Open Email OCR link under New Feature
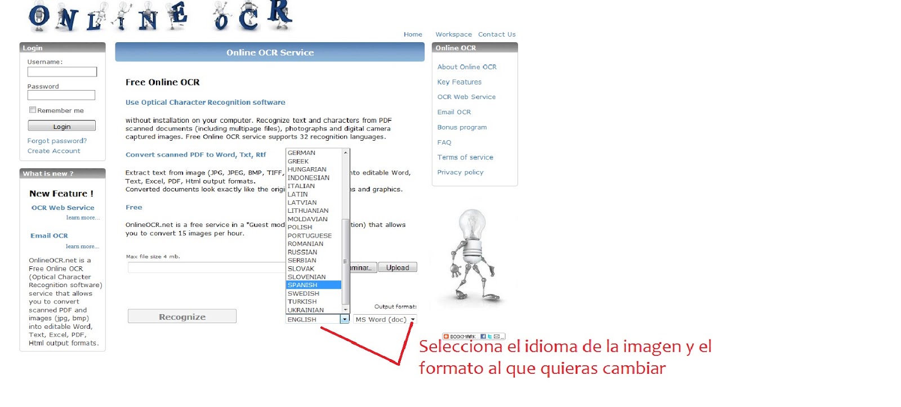The height and width of the screenshot is (407, 901). [49, 236]
